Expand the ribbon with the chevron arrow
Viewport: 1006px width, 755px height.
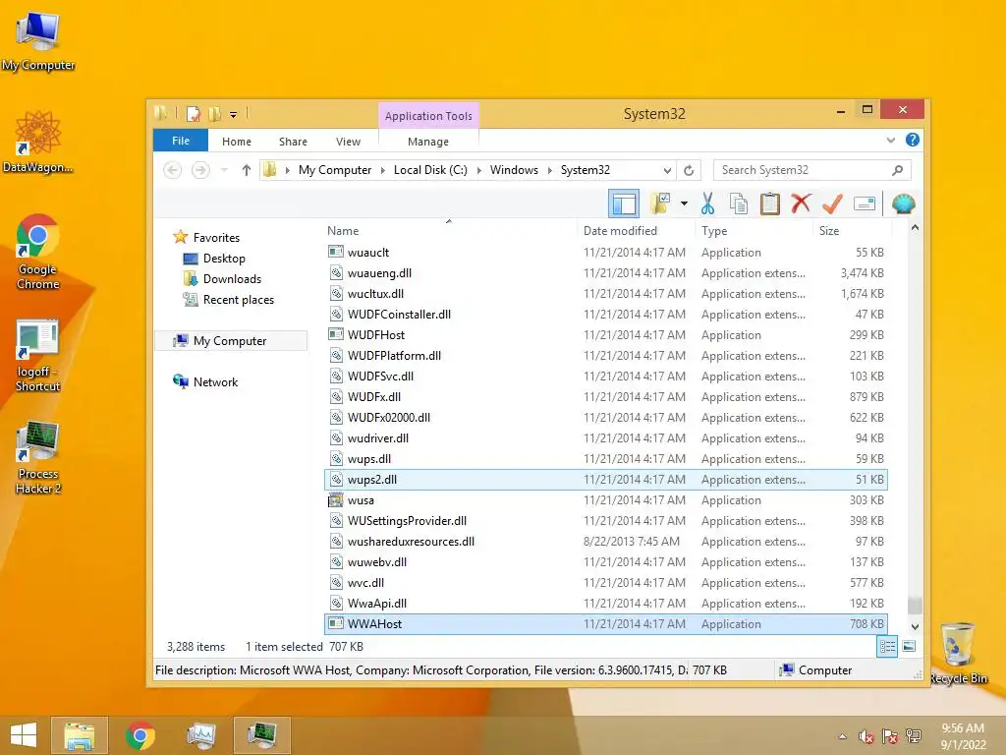point(890,140)
